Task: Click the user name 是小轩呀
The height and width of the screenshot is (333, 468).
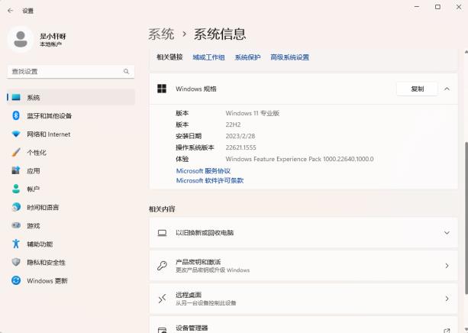Action: [x=53, y=37]
